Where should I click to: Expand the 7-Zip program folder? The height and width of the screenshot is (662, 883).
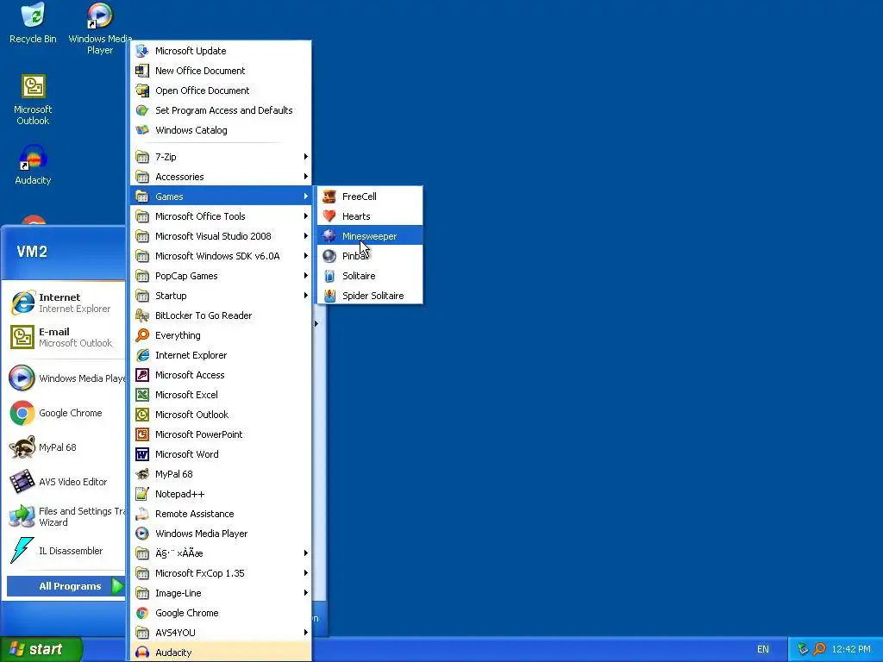[221, 157]
